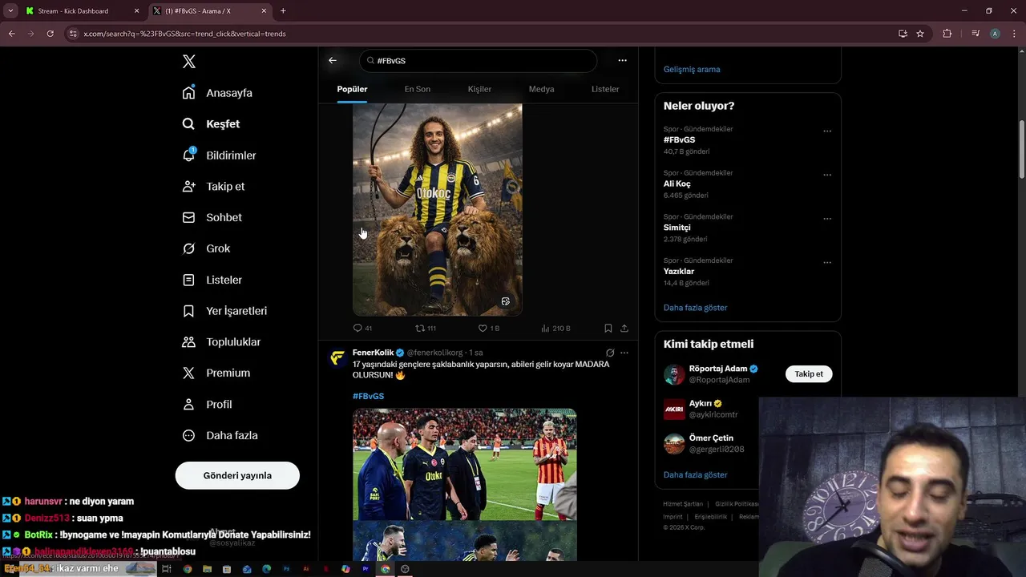The width and height of the screenshot is (1026, 577).
Task: Open #FBvGS hashtag in FenerKolik post
Action: pos(368,397)
